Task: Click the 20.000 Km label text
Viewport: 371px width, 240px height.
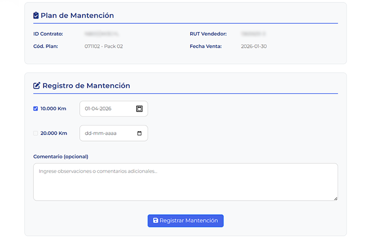Action: coord(54,133)
